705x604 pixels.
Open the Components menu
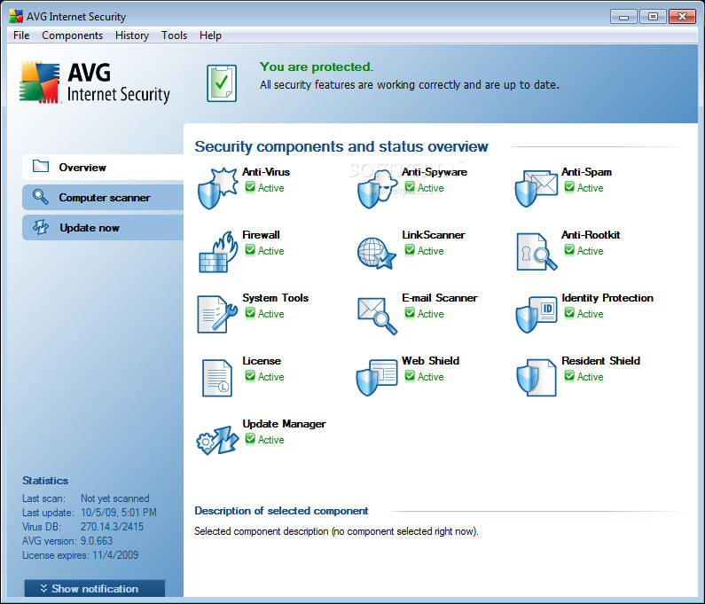pos(72,35)
